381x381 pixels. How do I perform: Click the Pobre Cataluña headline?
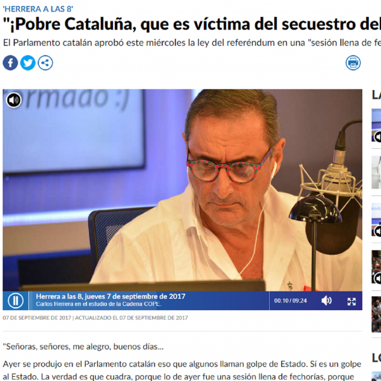[192, 24]
